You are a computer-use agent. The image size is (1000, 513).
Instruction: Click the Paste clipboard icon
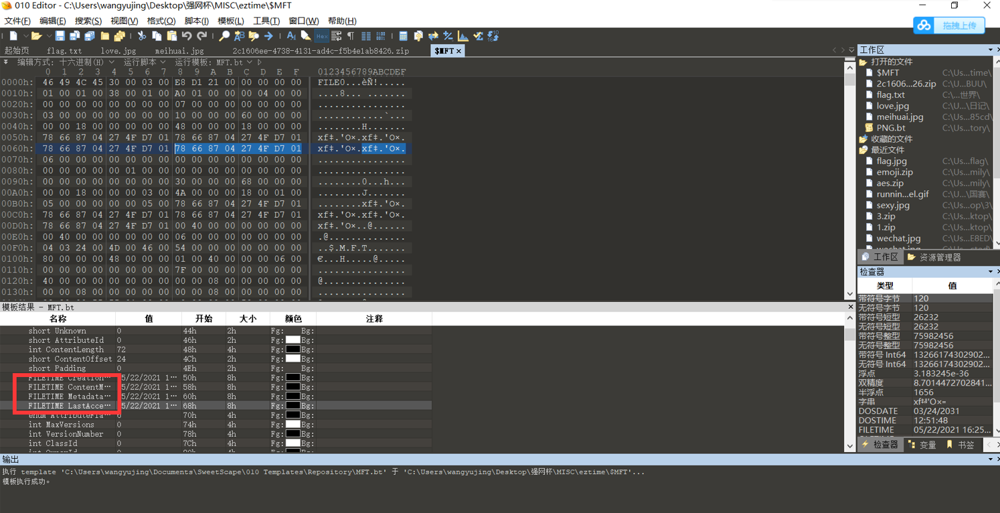pyautogui.click(x=172, y=36)
